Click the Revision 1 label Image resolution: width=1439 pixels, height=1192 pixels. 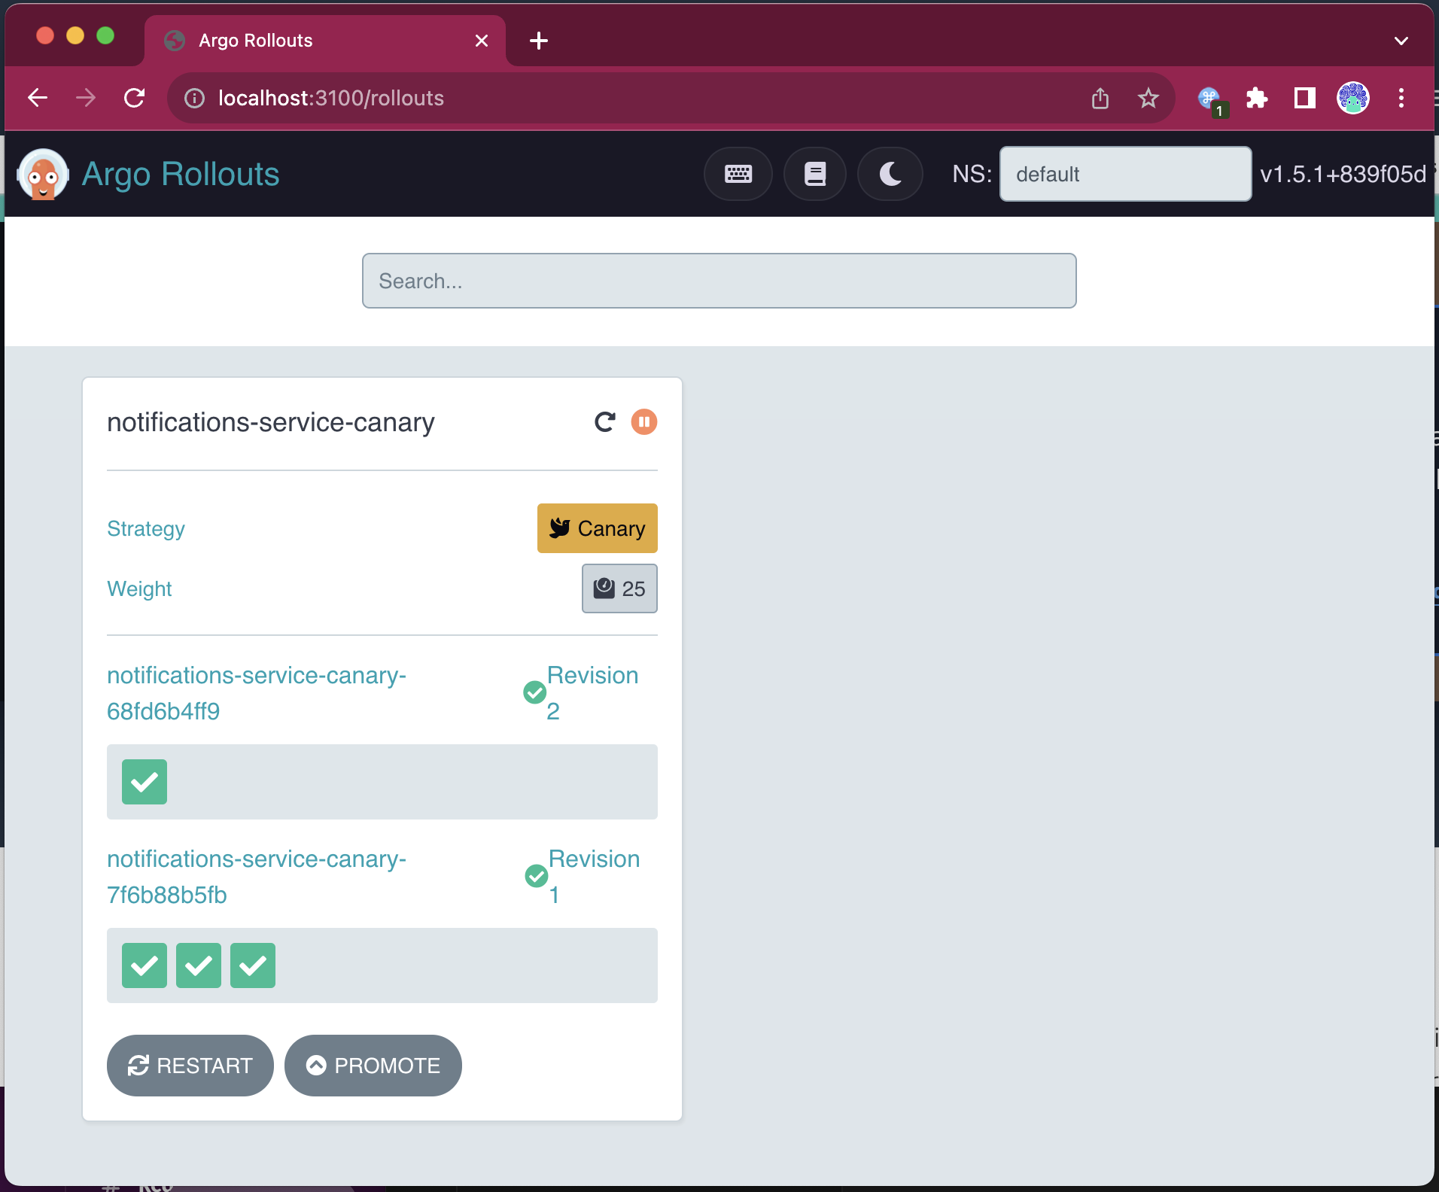[x=594, y=877]
